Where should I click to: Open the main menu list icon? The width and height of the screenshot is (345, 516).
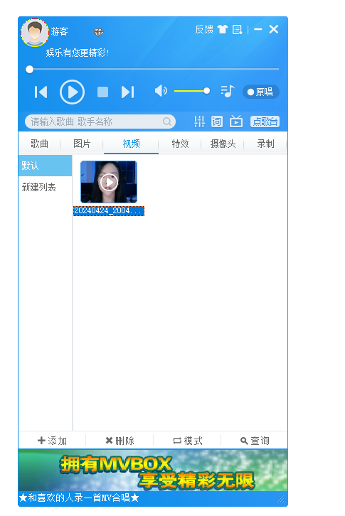(x=238, y=30)
